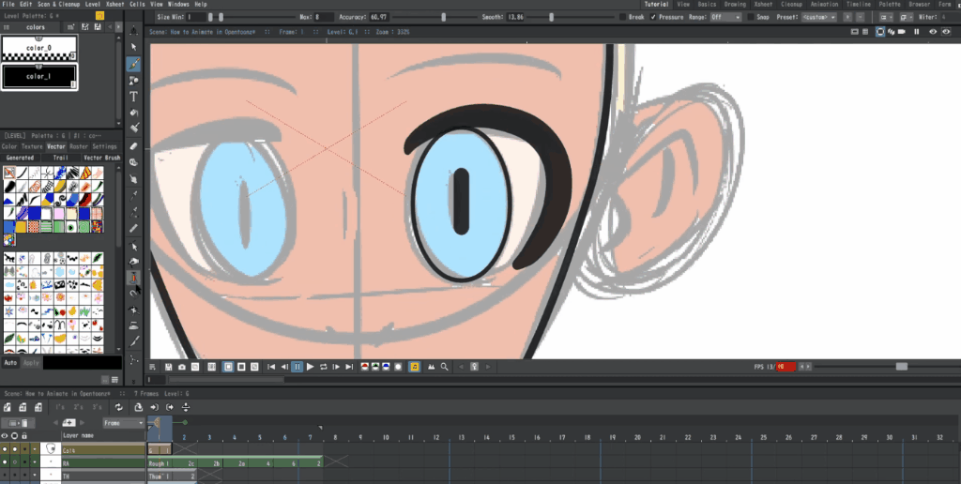Click the repeat icon in timeline toolbar

pos(119,407)
